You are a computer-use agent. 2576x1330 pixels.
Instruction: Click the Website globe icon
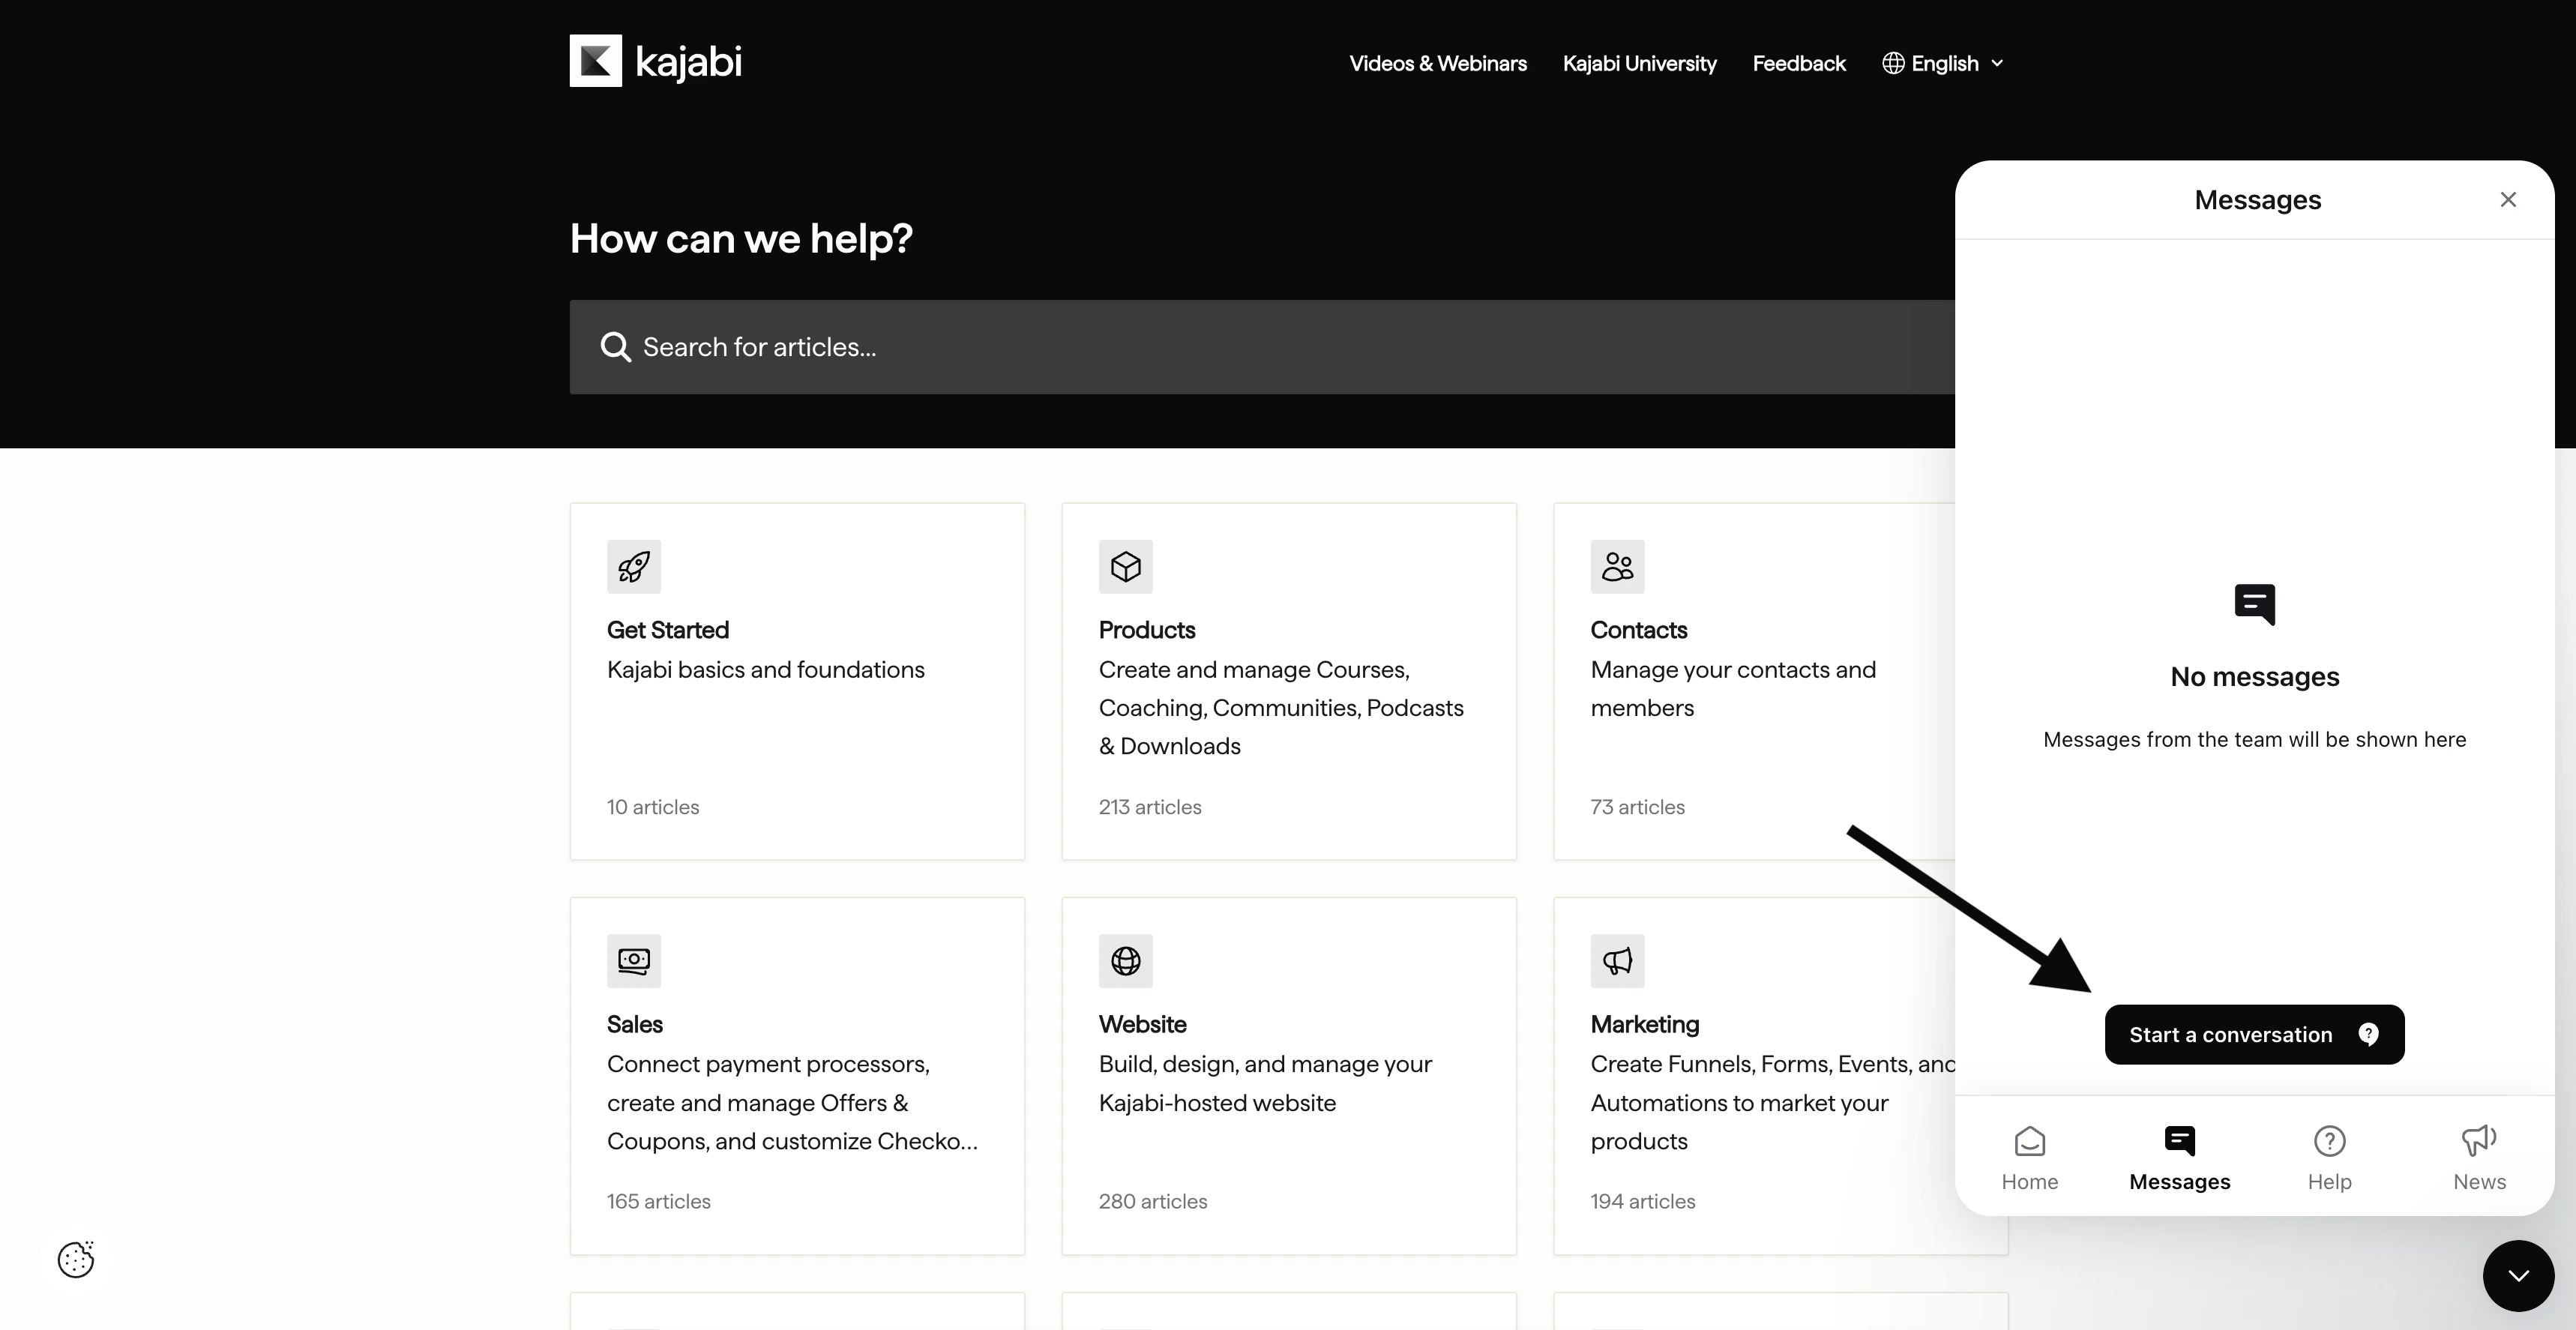click(x=1126, y=961)
